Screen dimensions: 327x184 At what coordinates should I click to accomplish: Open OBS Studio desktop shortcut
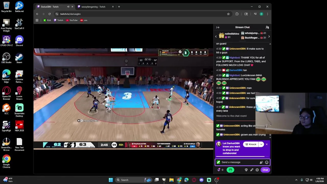pyautogui.click(x=6, y=58)
